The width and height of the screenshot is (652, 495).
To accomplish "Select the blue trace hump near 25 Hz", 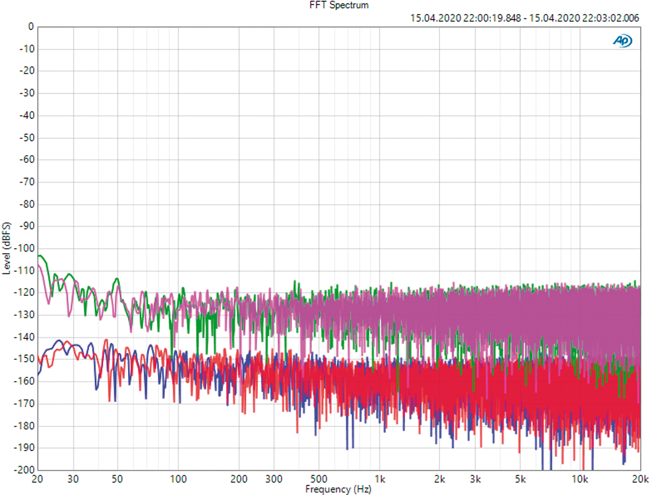I will click(59, 342).
